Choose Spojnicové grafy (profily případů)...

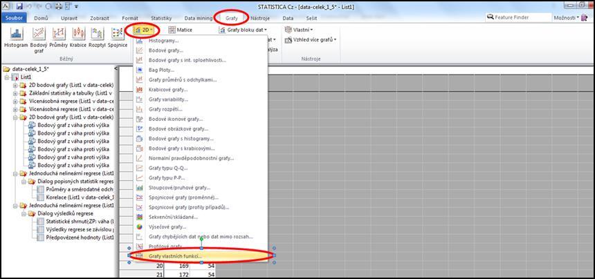201,207
